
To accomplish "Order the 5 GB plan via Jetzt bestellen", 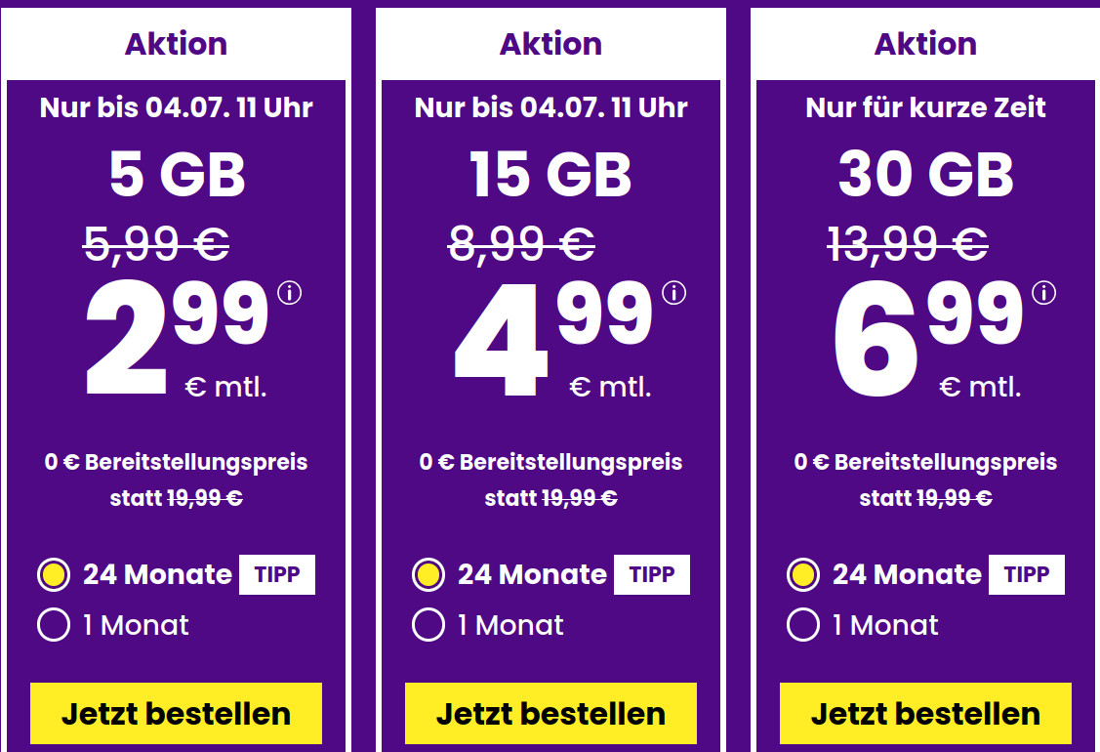I will [x=176, y=713].
